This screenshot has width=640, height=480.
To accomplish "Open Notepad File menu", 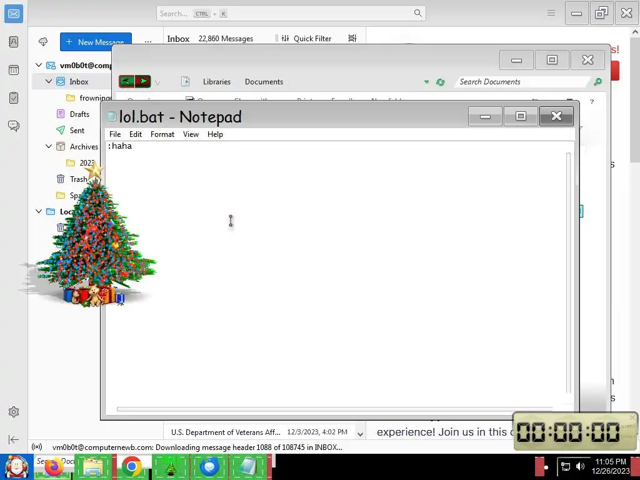I will coord(115,134).
